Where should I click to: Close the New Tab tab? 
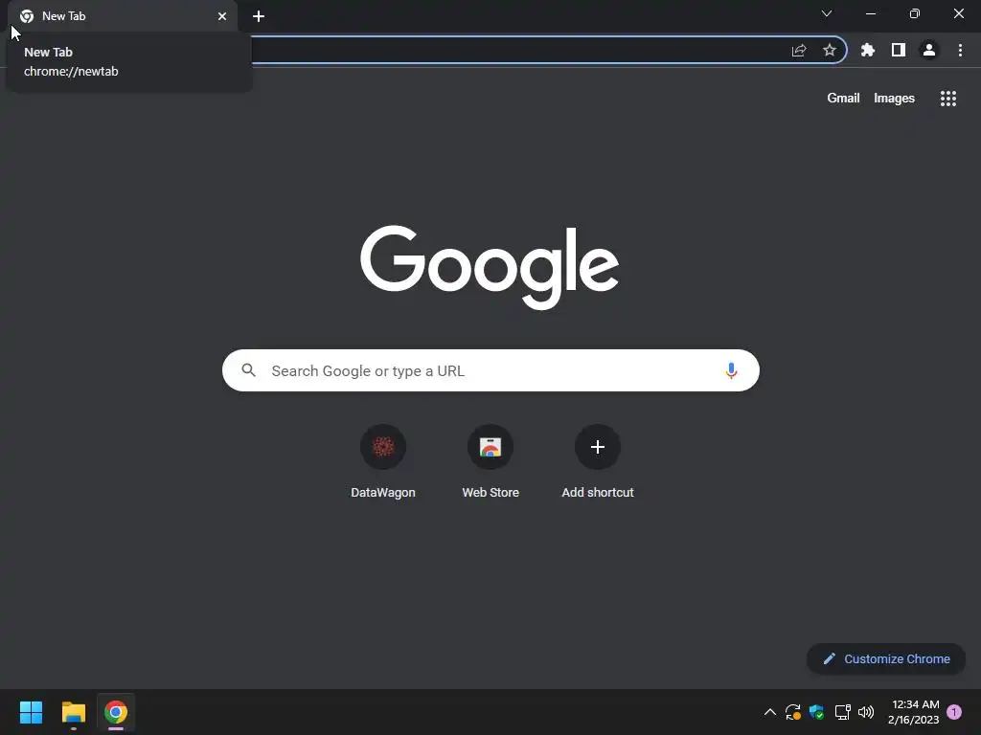[222, 16]
